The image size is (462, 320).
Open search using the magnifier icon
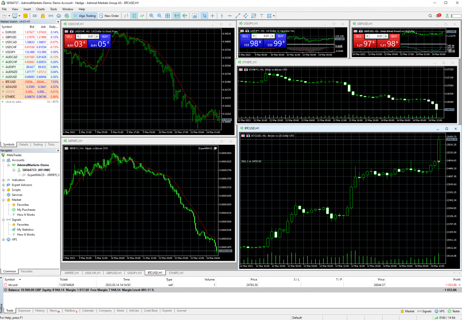pos(430,16)
